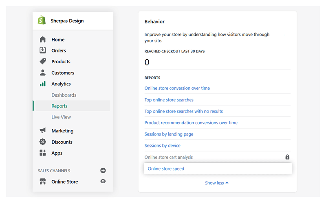The image size is (326, 203).
Task: Click the Online Store storefront icon
Action: [x=43, y=182]
